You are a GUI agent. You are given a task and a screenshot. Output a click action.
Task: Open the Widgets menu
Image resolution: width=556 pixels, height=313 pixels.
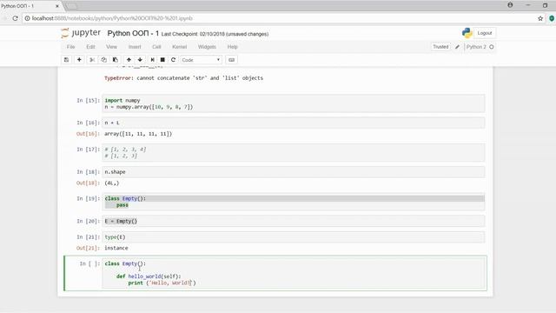click(x=207, y=47)
